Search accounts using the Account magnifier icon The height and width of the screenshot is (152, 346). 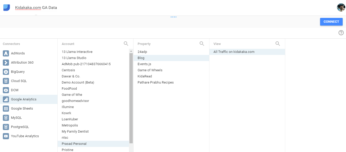(x=126, y=44)
